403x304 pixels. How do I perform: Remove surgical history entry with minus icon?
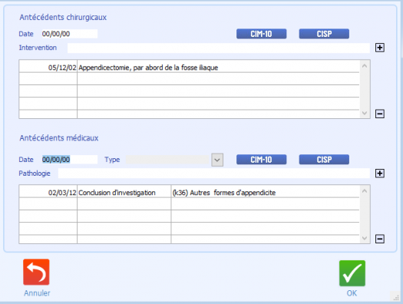pyautogui.click(x=380, y=114)
